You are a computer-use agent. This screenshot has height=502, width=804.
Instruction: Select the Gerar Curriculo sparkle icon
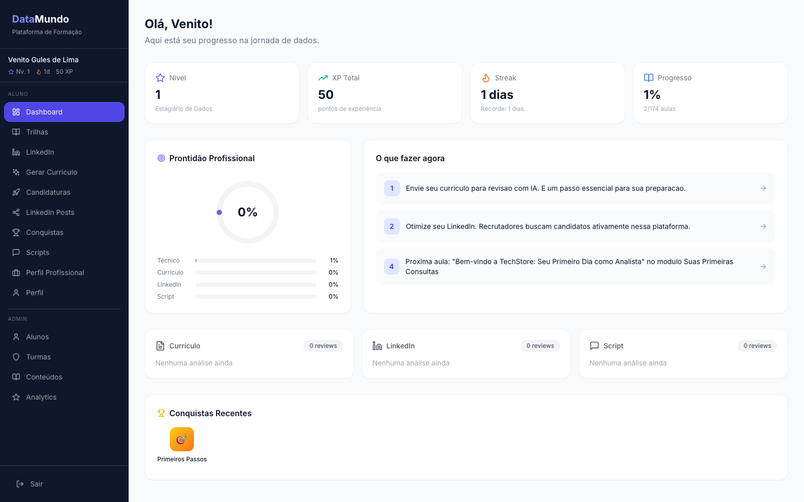pos(16,172)
